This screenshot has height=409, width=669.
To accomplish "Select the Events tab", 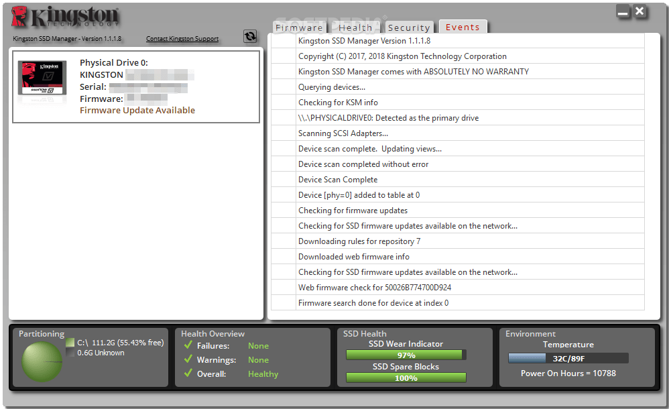I will pyautogui.click(x=463, y=27).
